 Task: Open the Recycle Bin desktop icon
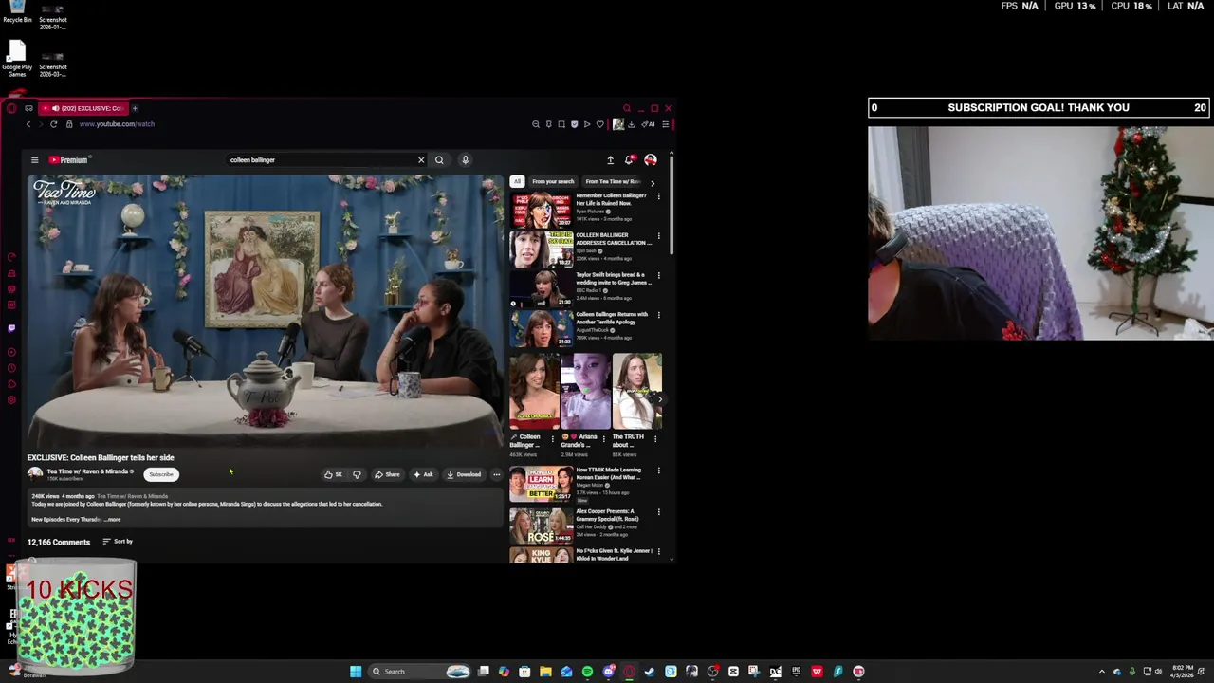click(17, 12)
